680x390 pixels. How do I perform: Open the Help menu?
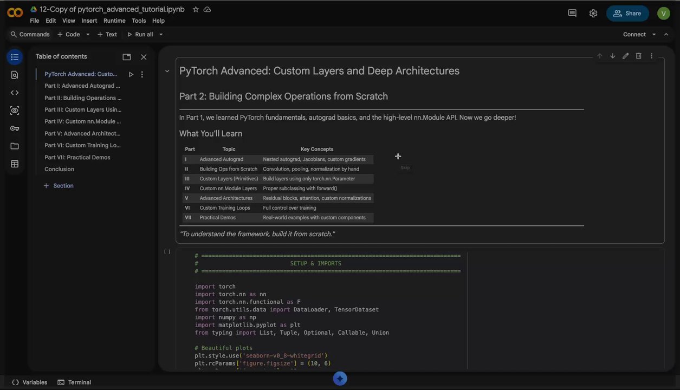pyautogui.click(x=158, y=21)
